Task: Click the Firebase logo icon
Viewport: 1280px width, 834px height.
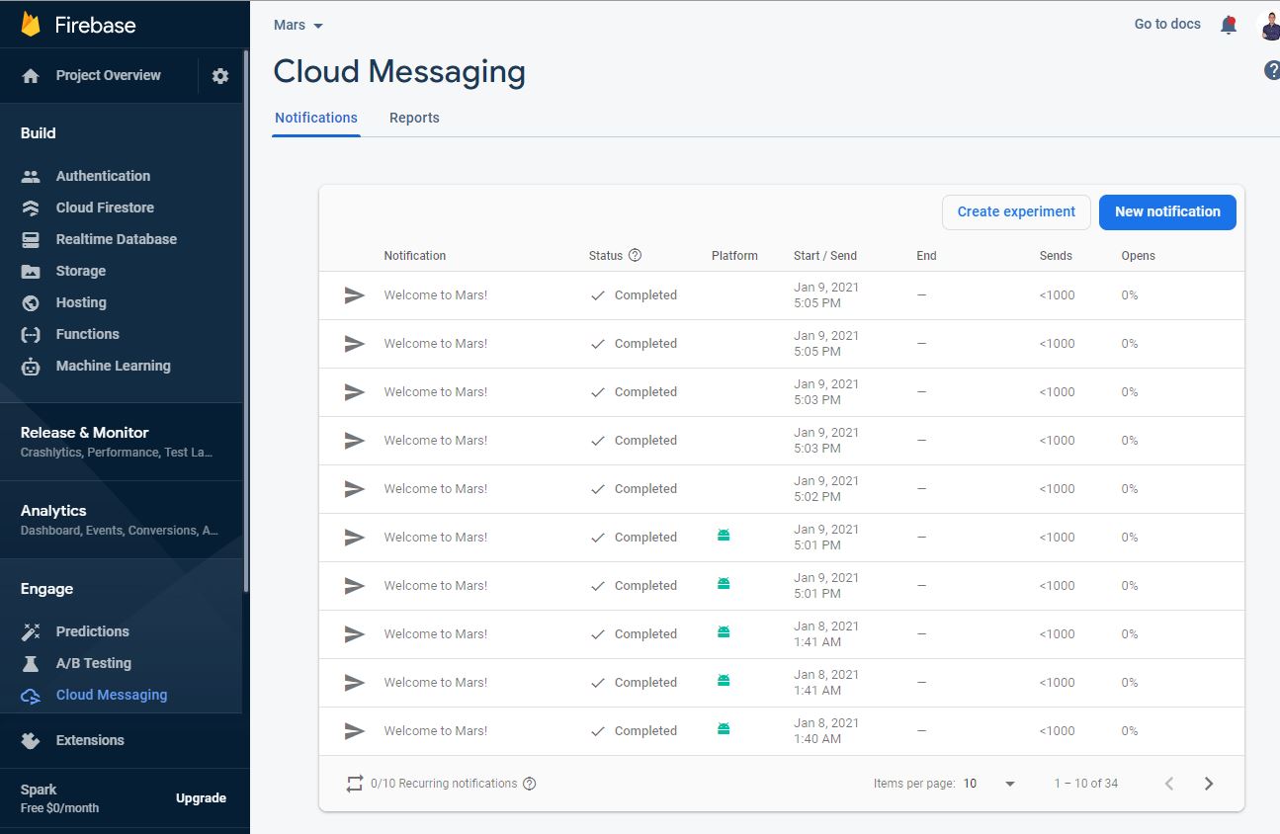Action: (31, 25)
